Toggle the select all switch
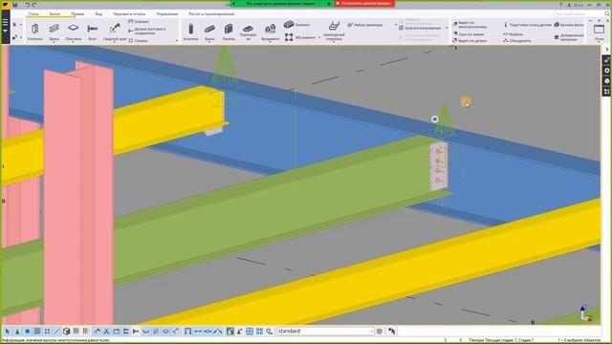 click(x=8, y=332)
